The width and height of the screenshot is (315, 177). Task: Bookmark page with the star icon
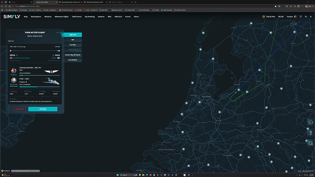275,6
